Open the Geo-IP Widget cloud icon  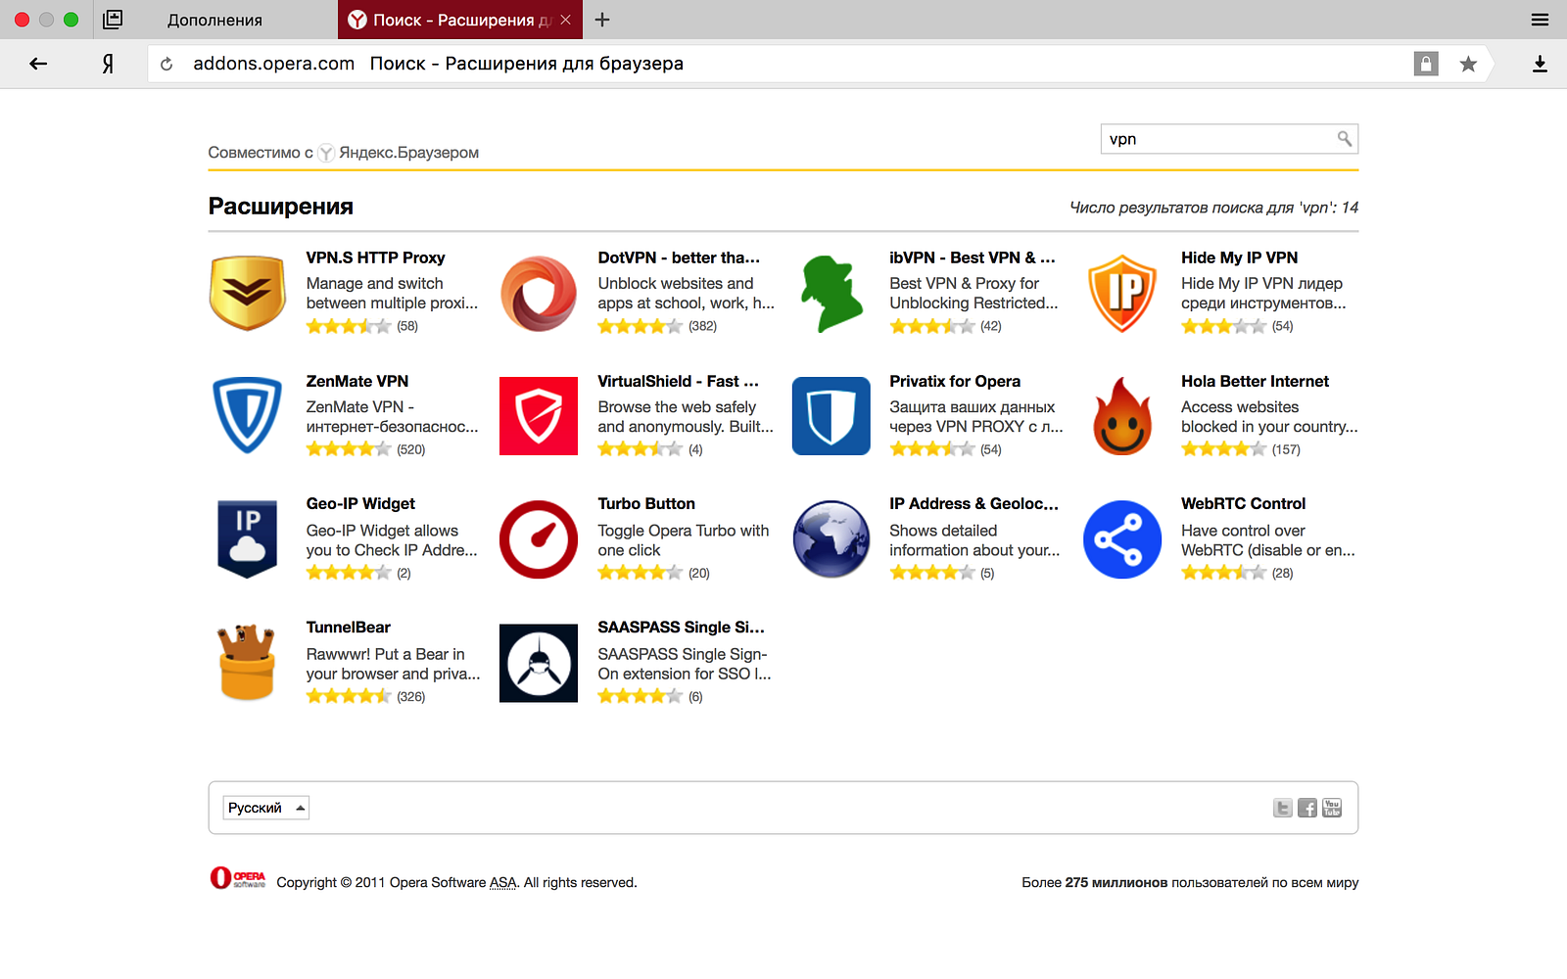point(247,539)
